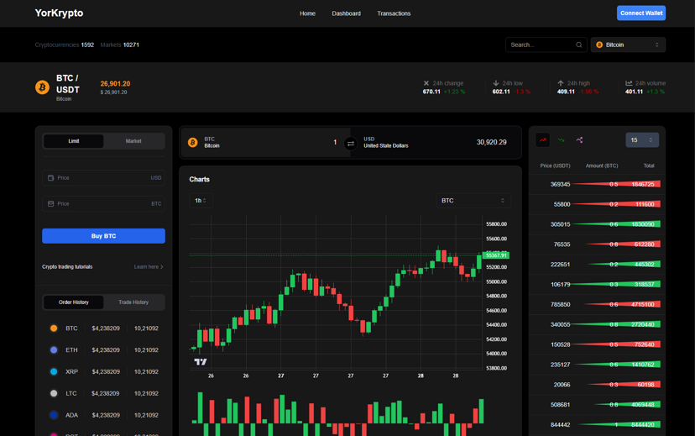
Task: Click the Markets count 10271
Action: (x=131, y=45)
